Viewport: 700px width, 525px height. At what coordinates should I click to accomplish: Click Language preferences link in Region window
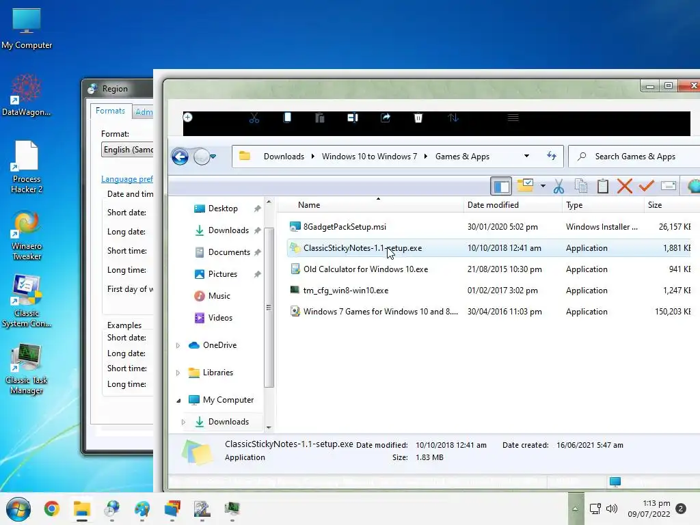(126, 179)
